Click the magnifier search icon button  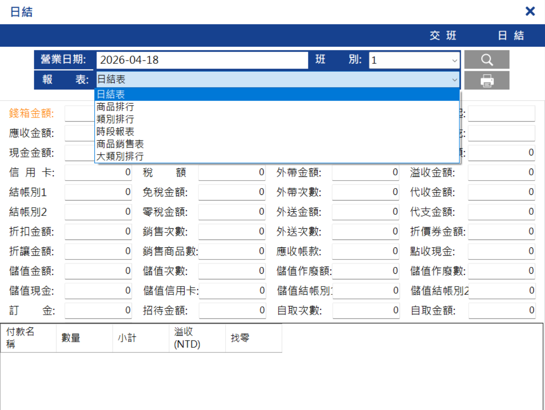pos(487,60)
